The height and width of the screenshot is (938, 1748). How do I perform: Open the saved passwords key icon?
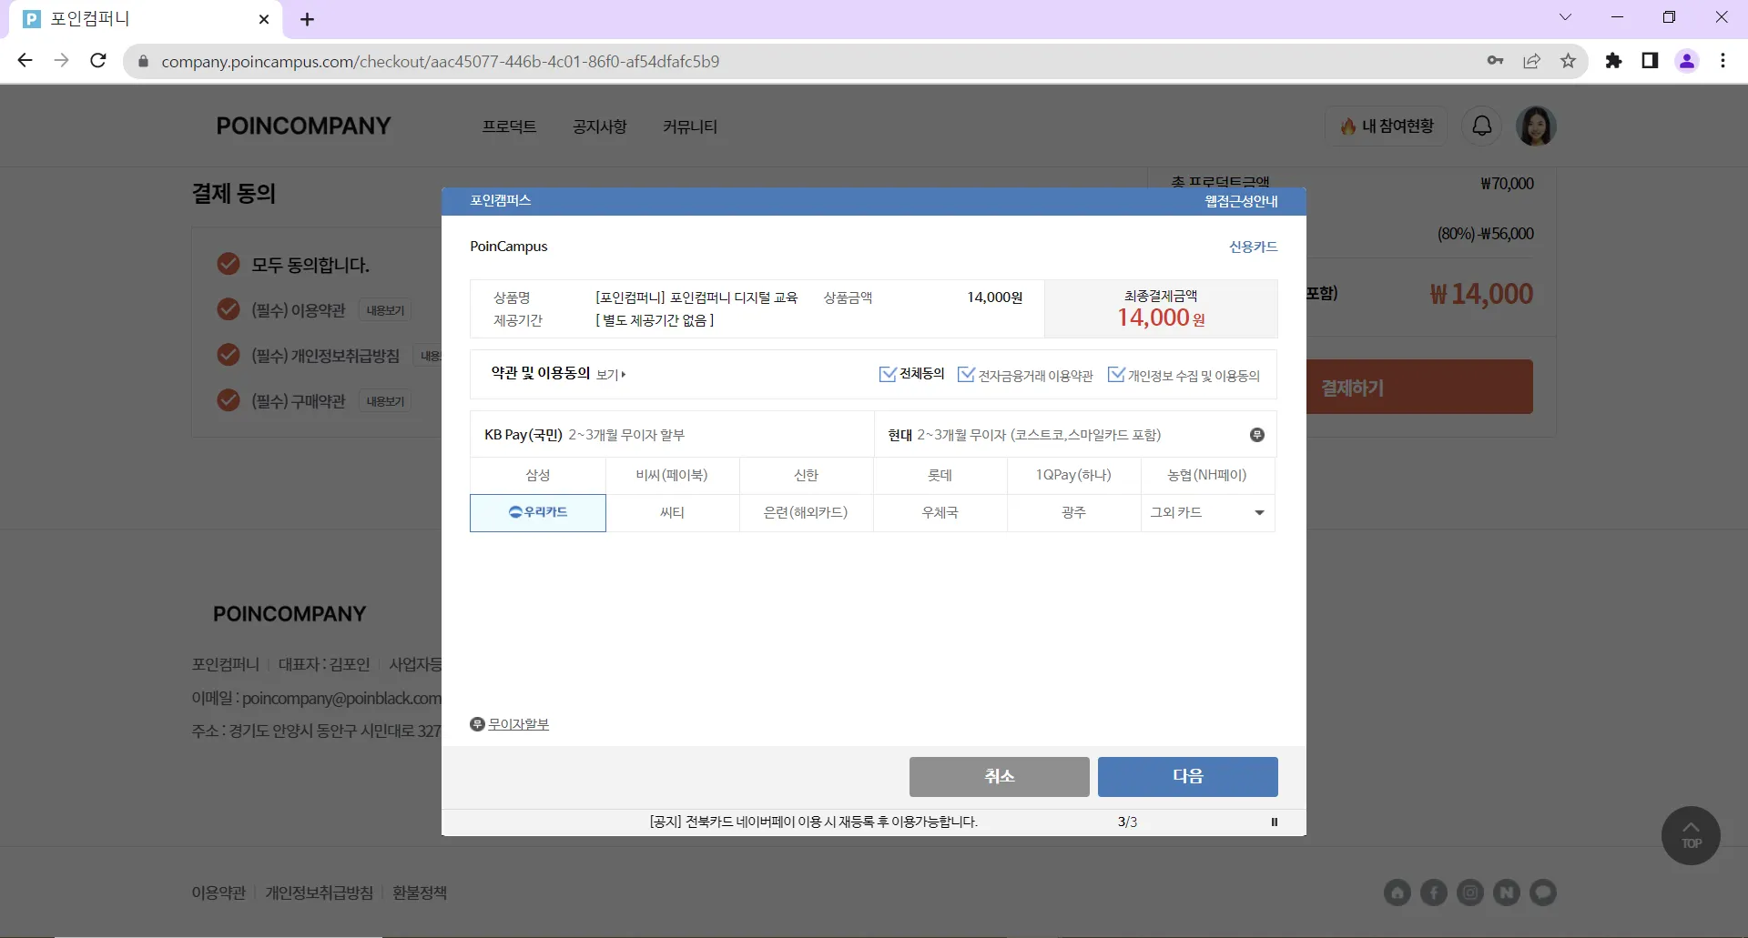[x=1495, y=61]
